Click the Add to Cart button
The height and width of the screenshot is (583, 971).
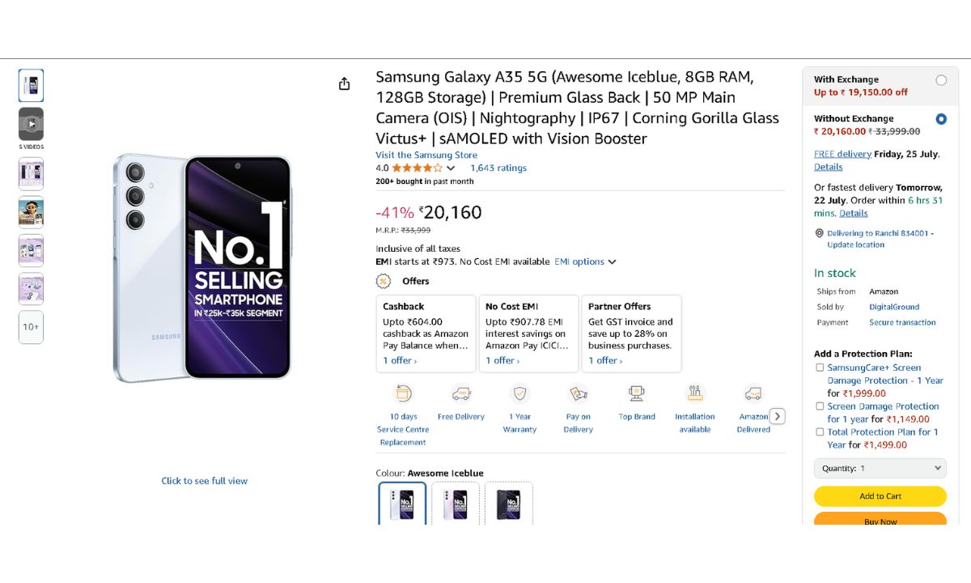(880, 496)
